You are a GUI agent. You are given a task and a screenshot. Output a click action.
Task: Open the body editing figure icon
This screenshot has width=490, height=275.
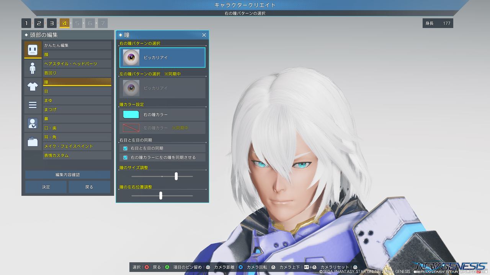33,68
